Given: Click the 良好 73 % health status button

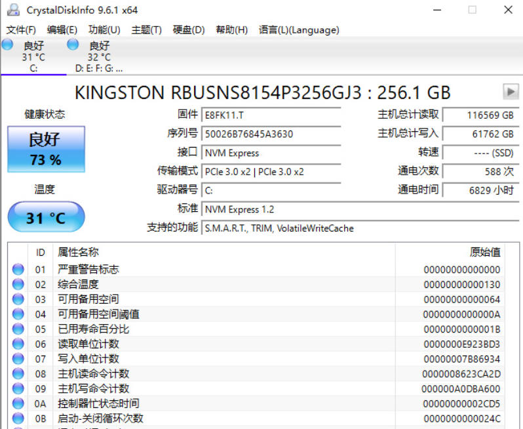Looking at the screenshot, I should pyautogui.click(x=46, y=150).
